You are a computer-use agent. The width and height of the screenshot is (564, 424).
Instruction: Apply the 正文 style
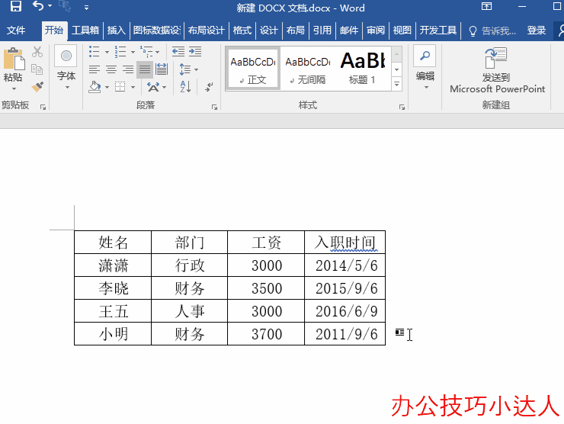tap(253, 69)
